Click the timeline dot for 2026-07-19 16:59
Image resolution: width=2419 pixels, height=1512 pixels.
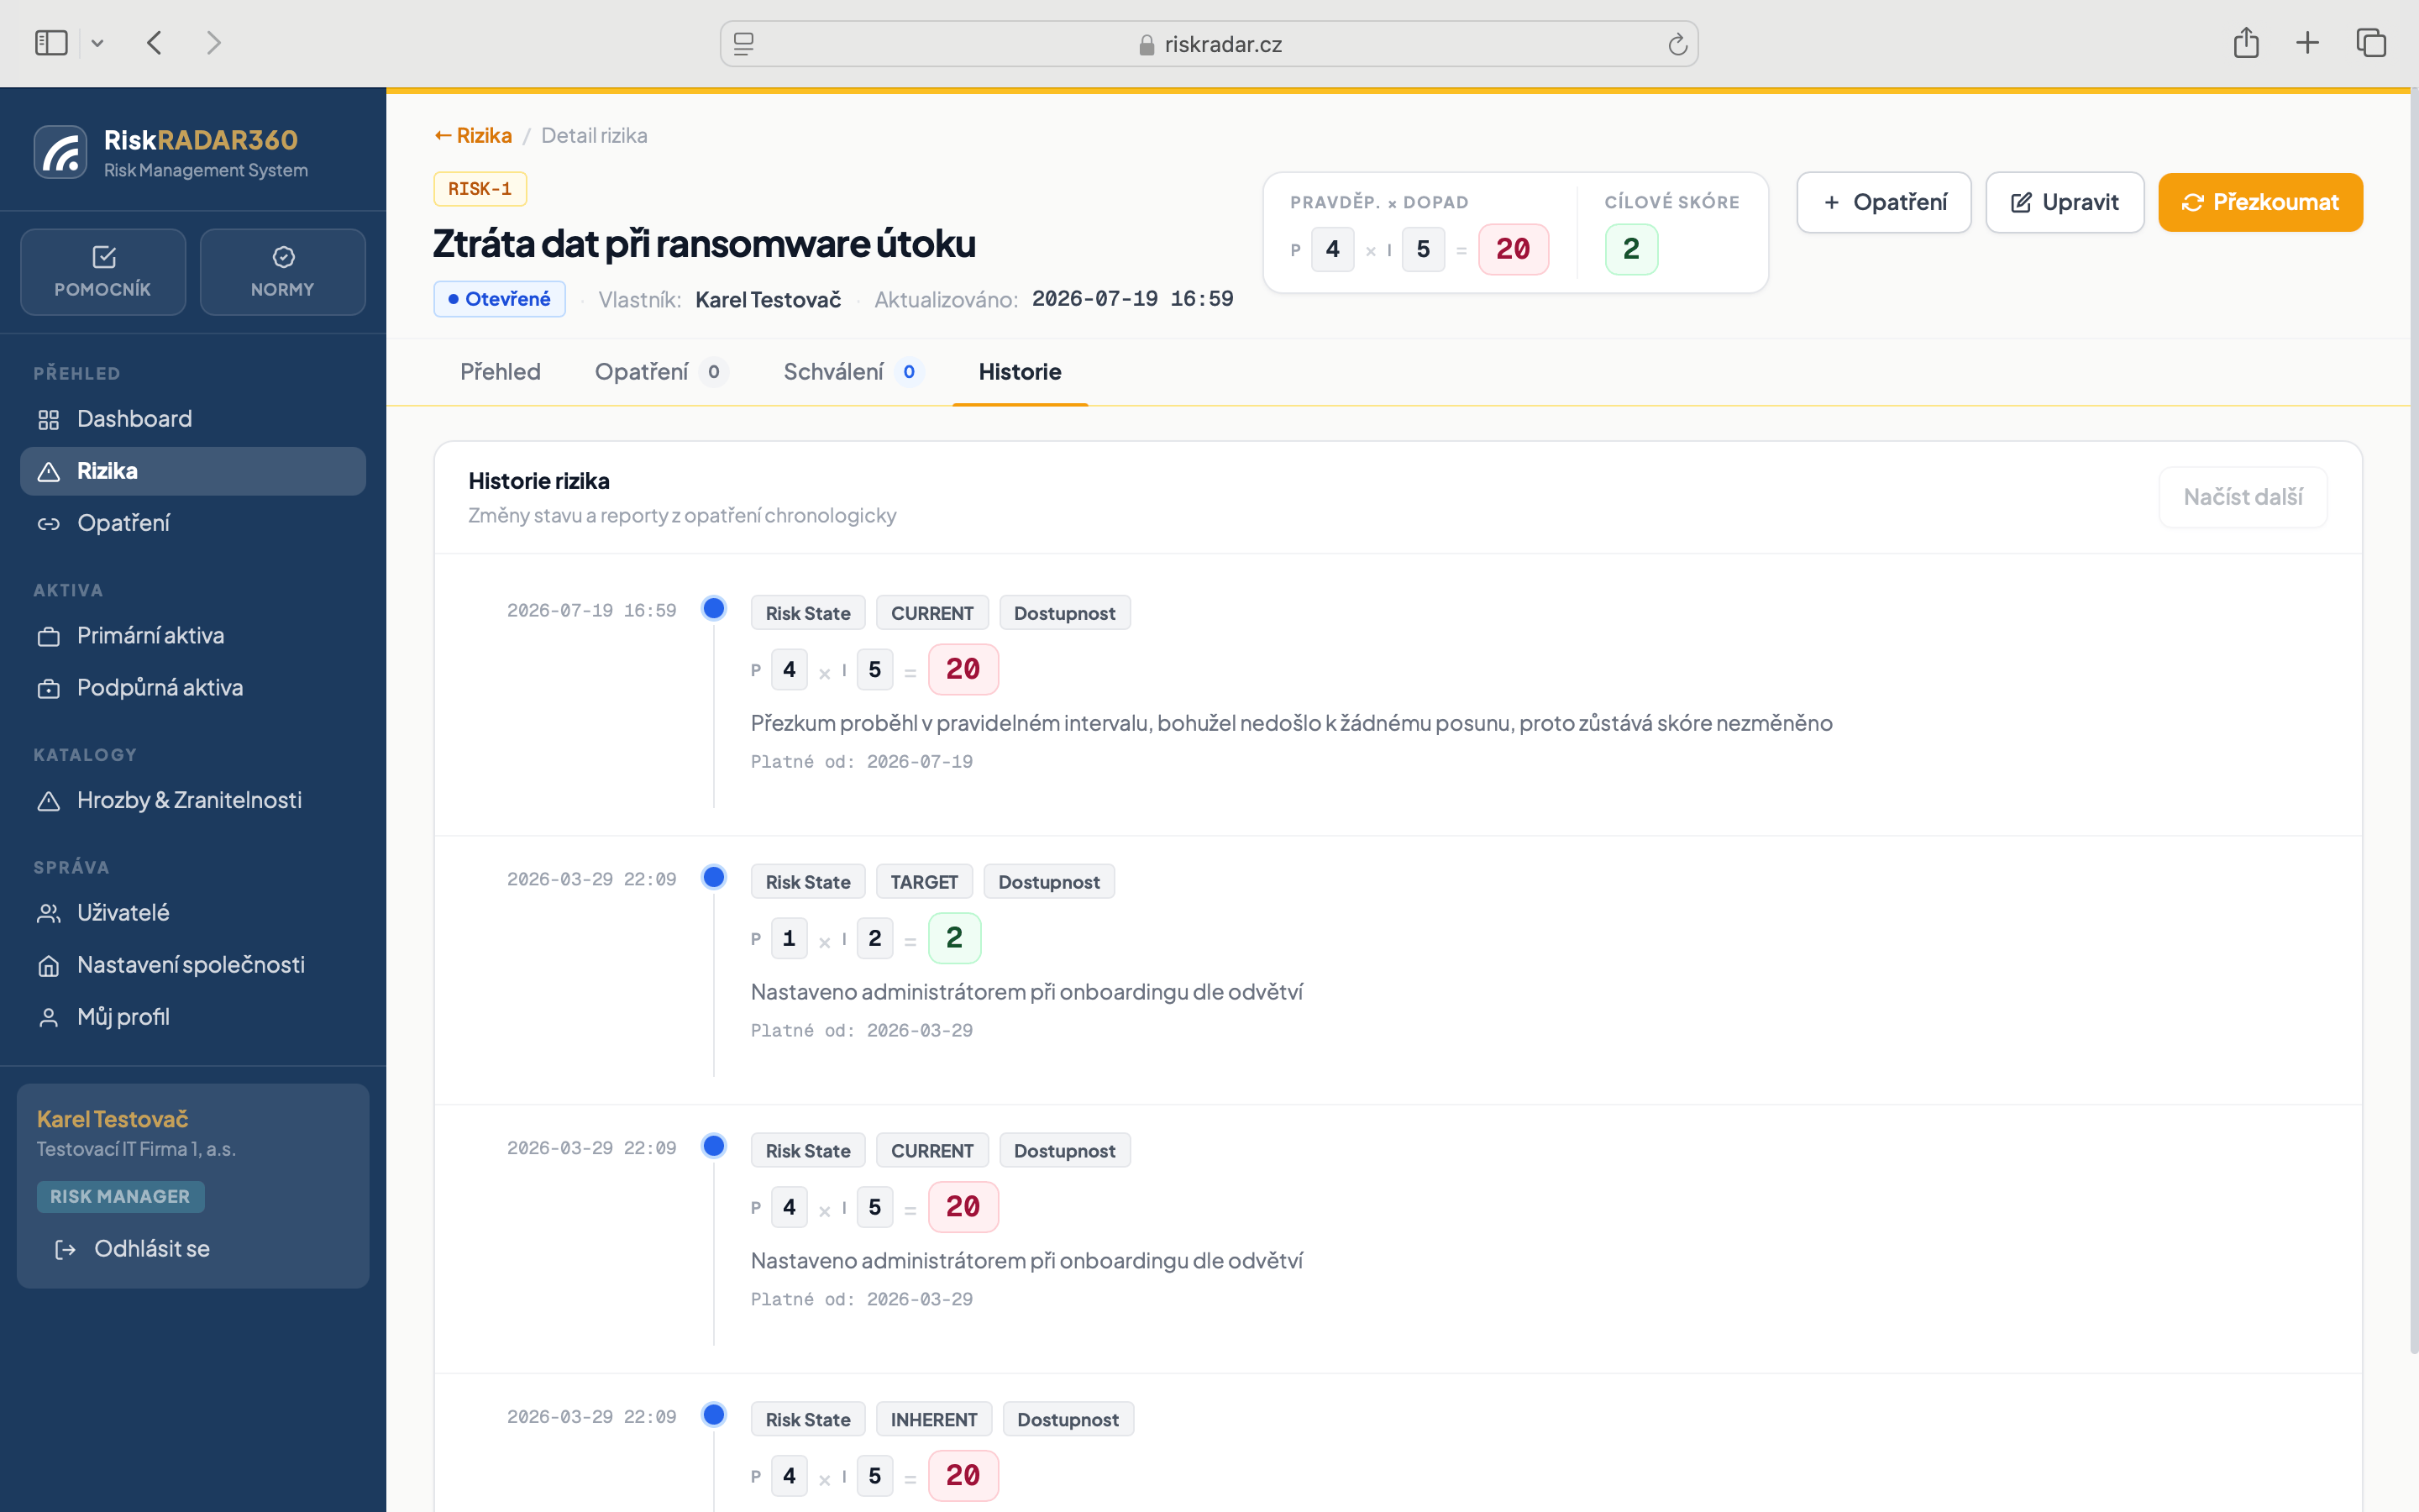click(714, 608)
